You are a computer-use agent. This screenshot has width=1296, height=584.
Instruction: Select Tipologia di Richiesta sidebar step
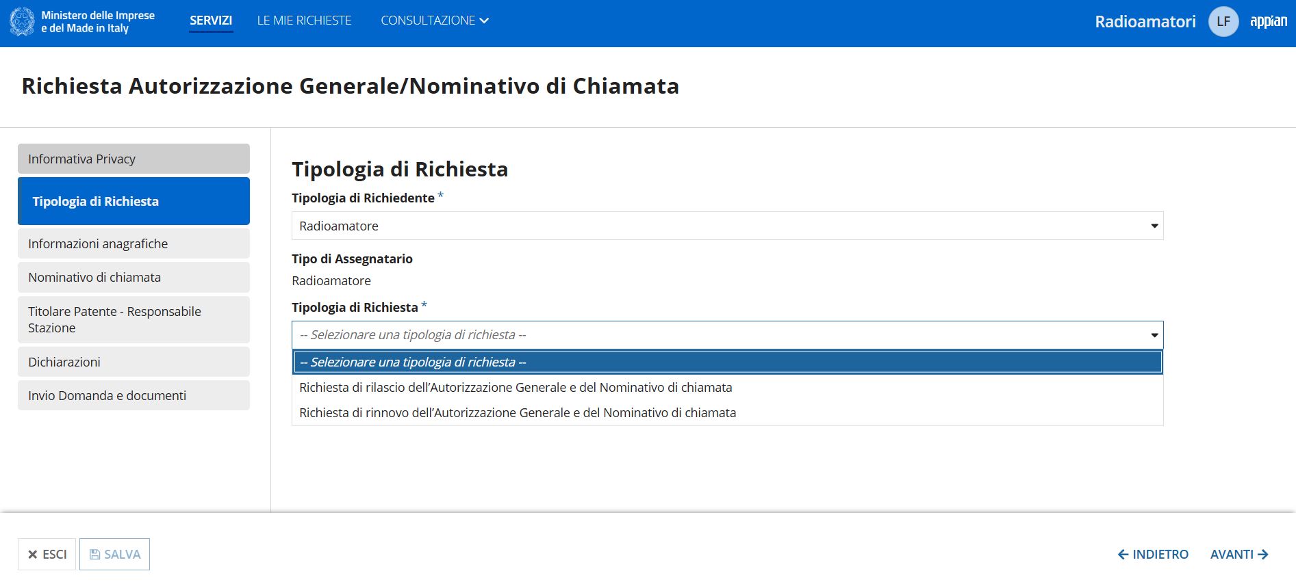click(134, 201)
